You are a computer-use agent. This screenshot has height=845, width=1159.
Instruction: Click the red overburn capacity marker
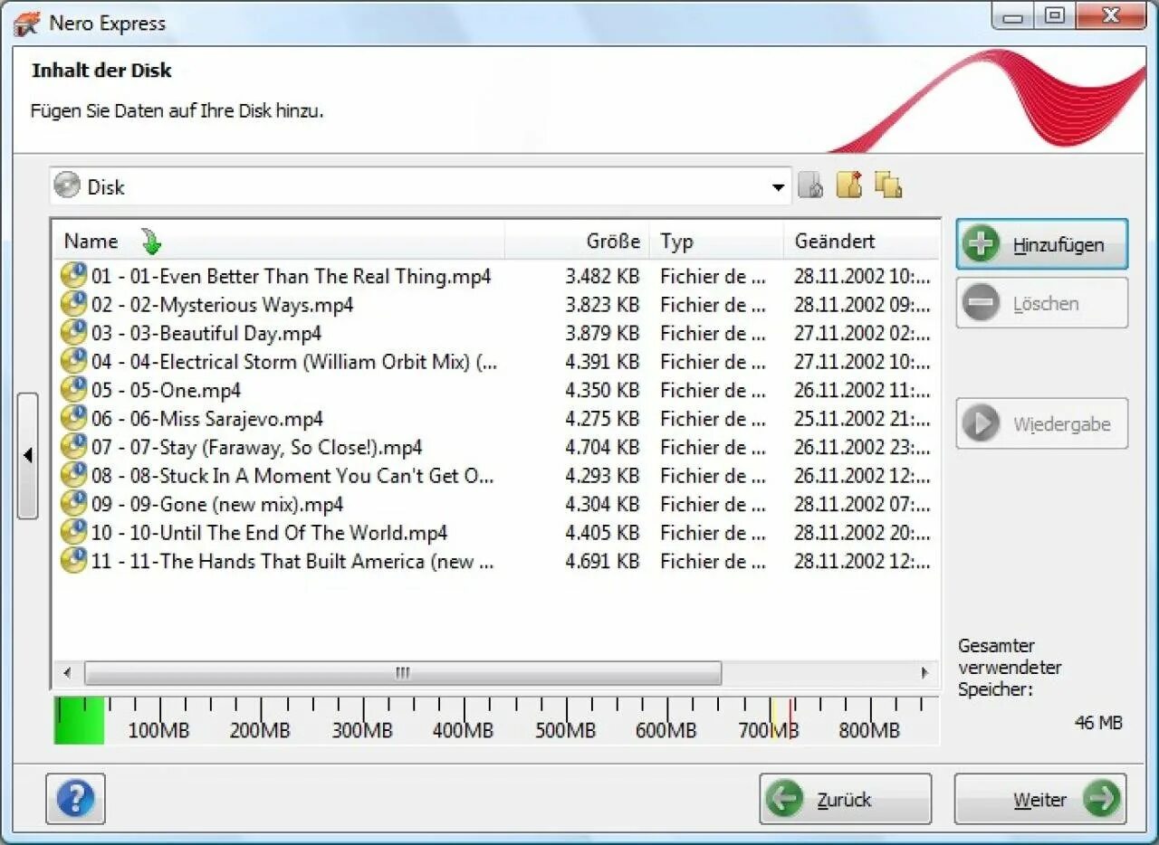[790, 720]
